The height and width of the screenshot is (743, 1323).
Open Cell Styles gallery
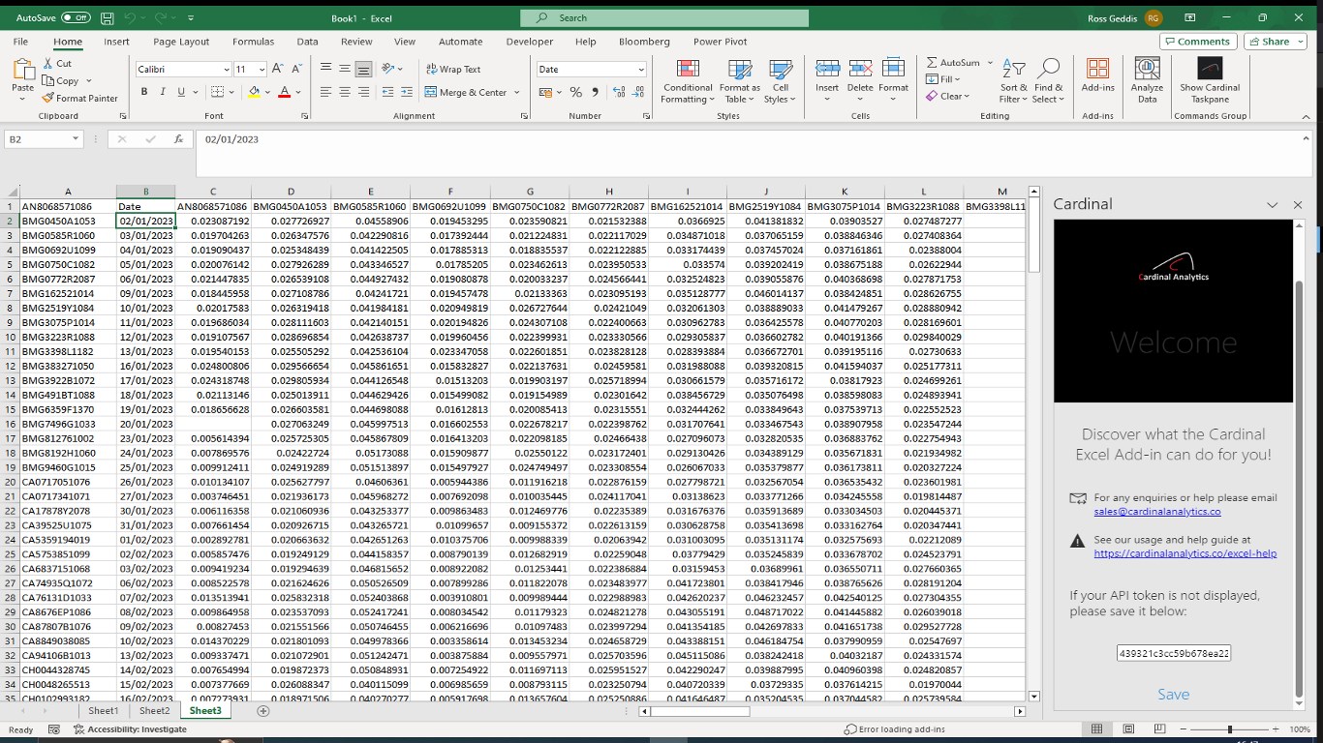point(780,81)
